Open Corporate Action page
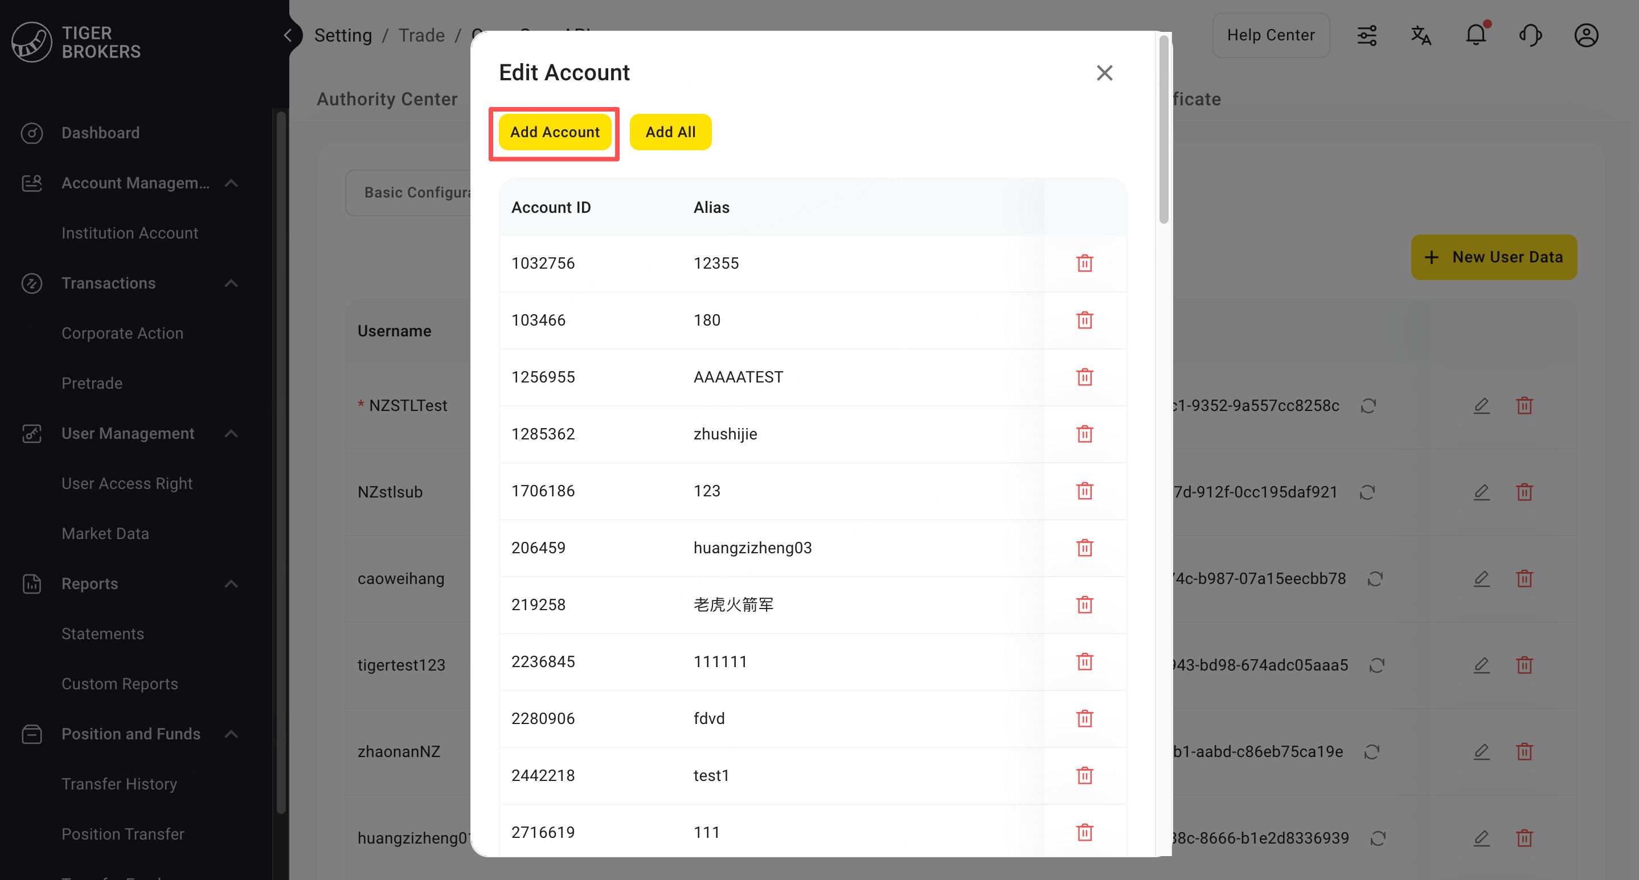 pyautogui.click(x=122, y=333)
